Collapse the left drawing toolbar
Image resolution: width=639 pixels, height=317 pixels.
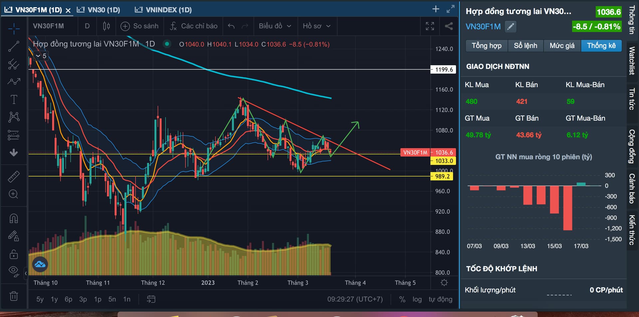[x=26, y=274]
